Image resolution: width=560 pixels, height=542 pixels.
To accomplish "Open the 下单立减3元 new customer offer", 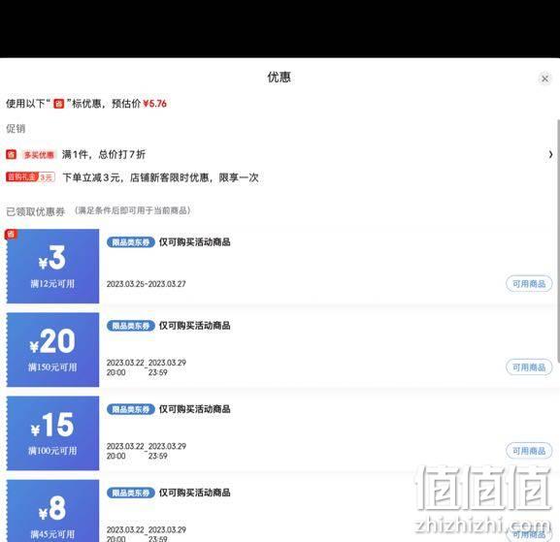I will [x=160, y=177].
